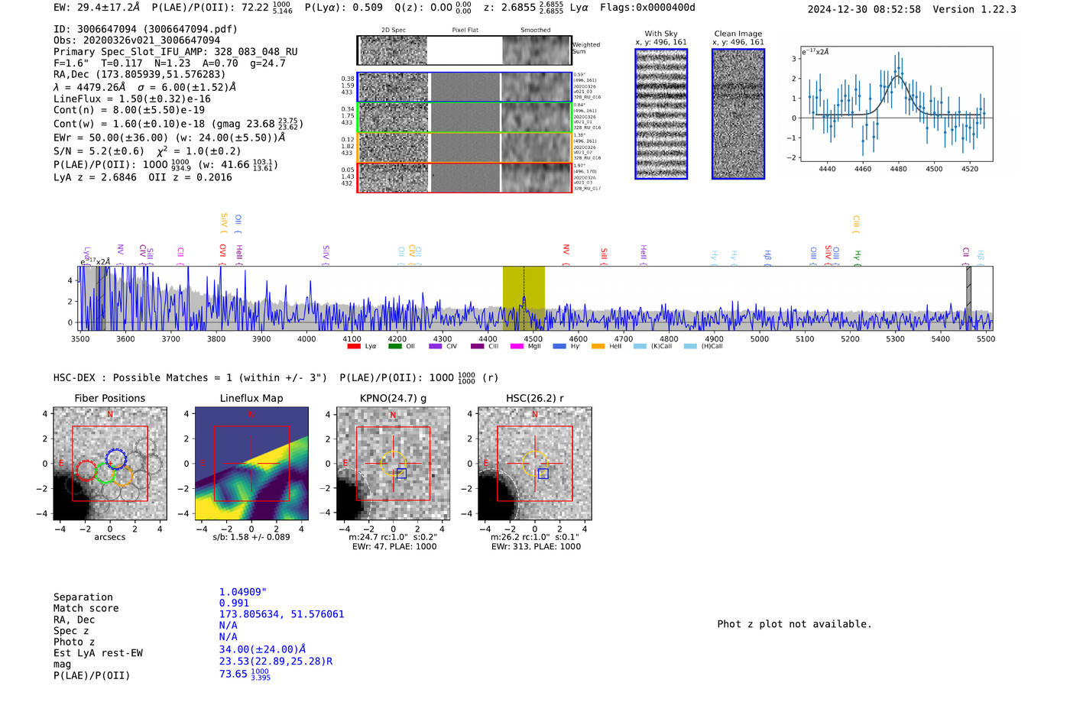
Task: Click the Gaussian emission line fit plot
Action: (x=896, y=104)
